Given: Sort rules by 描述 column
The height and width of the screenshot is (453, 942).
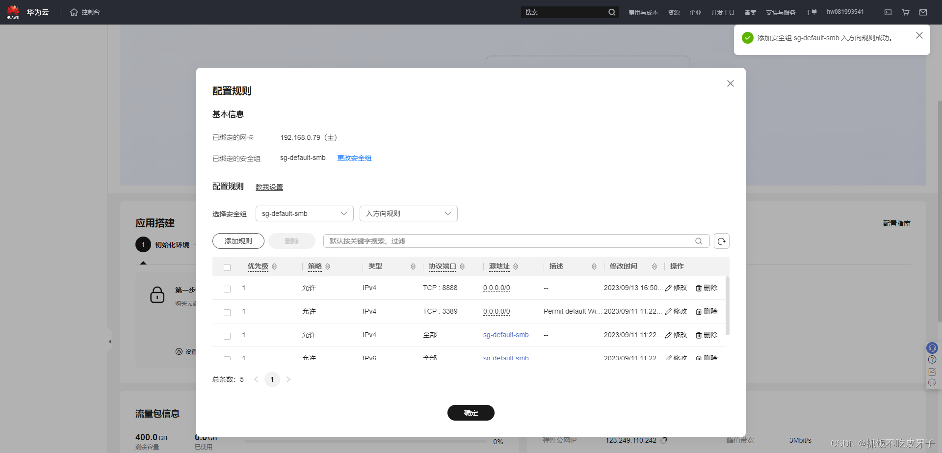Looking at the screenshot, I should pos(594,266).
